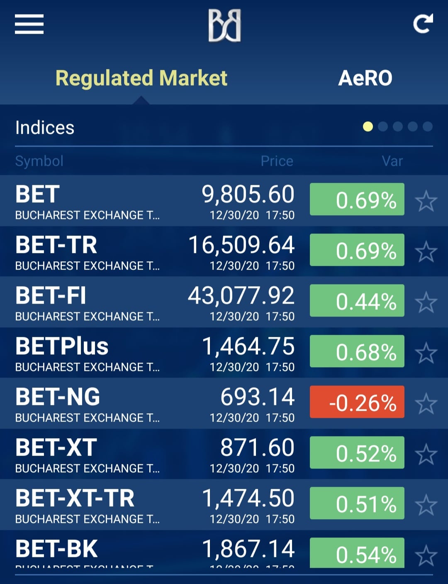The image size is (448, 584).
Task: Go to the second page indicator dot
Action: pos(383,127)
